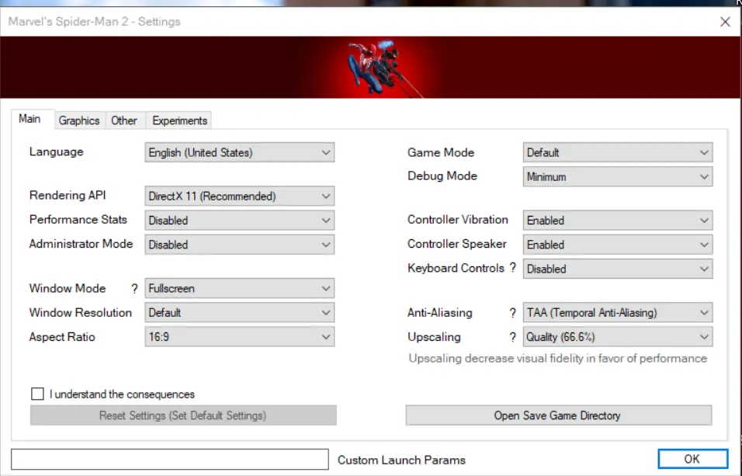742x476 pixels.
Task: Click the Keyboard Controls help question mark
Action: pos(512,268)
